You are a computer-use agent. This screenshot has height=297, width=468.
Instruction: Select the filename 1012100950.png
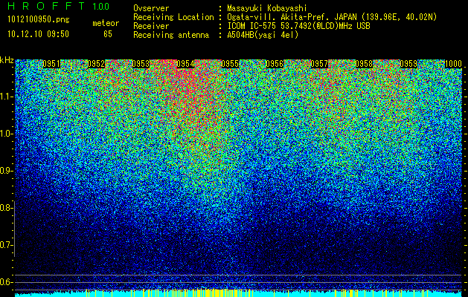[x=39, y=20]
